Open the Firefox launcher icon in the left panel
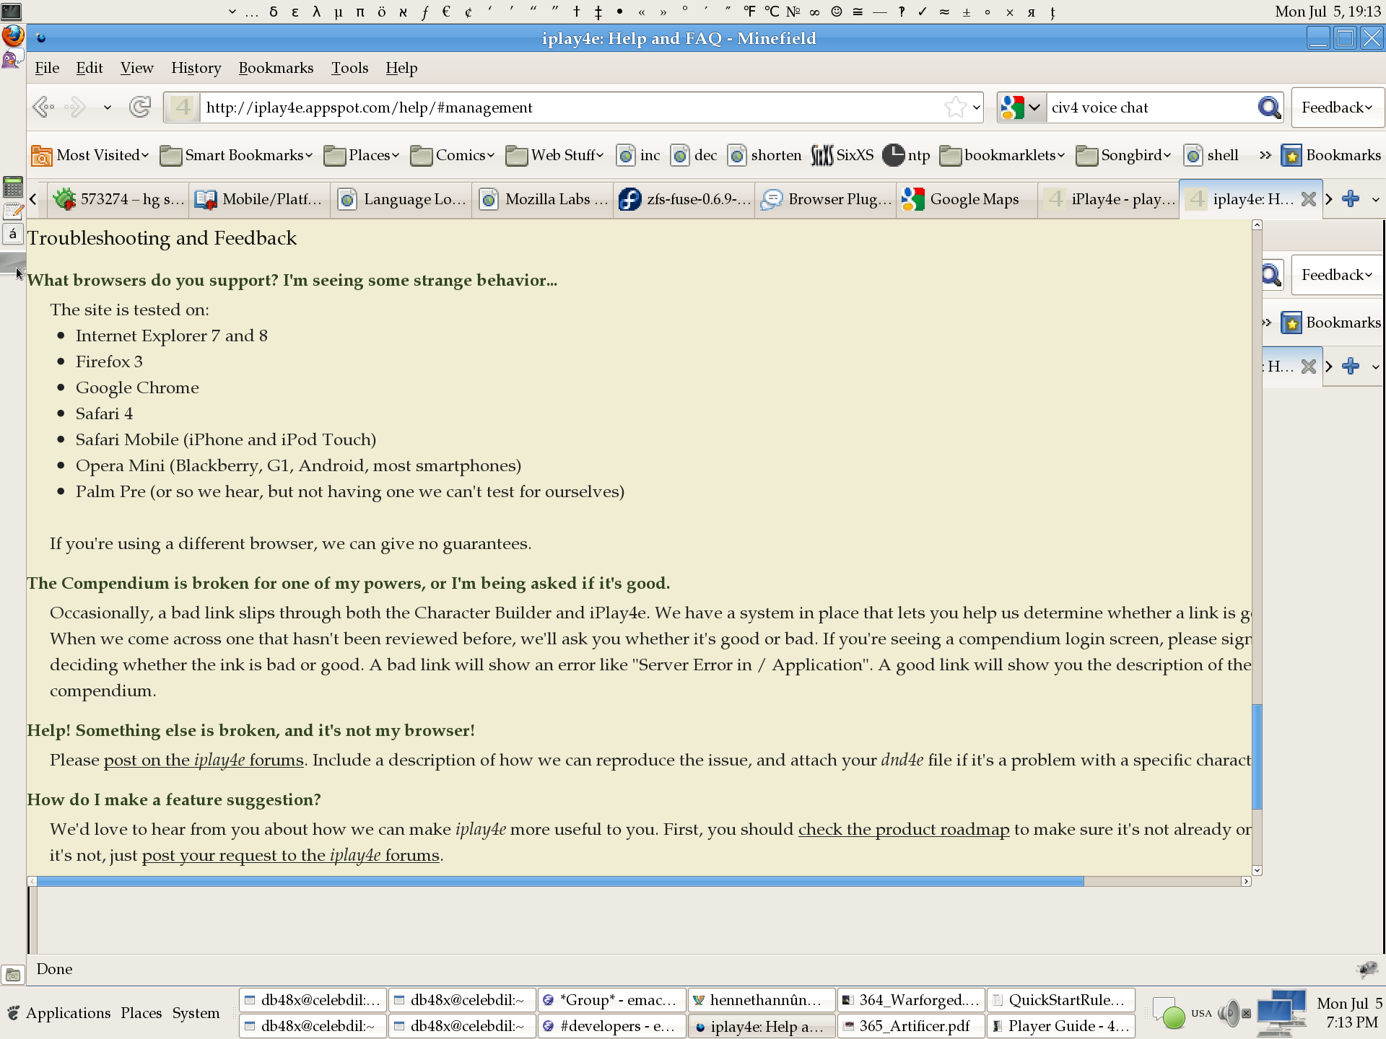Viewport: 1386px width, 1039px height. [13, 35]
